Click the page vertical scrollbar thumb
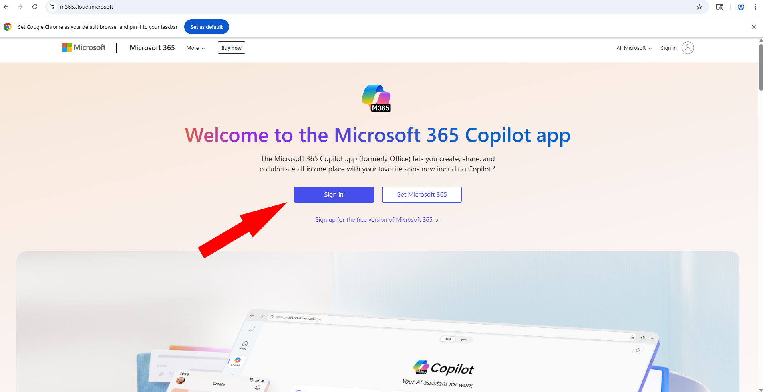The width and height of the screenshot is (763, 392). coord(761,67)
